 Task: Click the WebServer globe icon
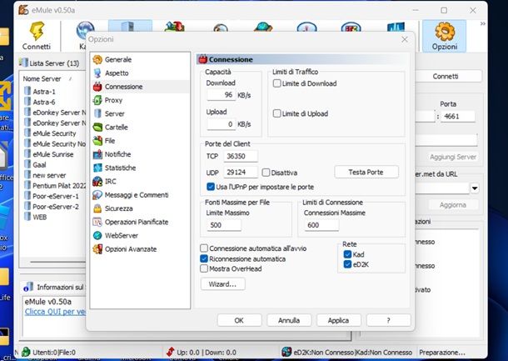[x=97, y=236]
